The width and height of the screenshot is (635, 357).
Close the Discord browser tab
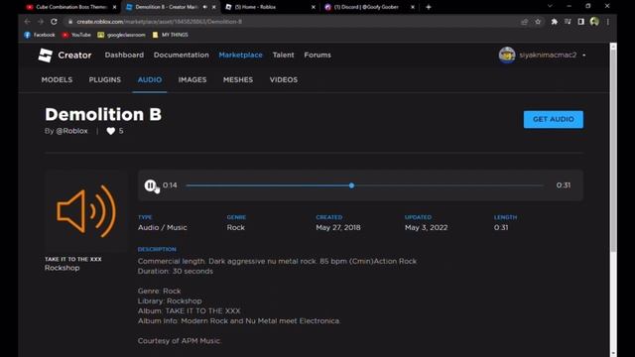[x=413, y=7]
